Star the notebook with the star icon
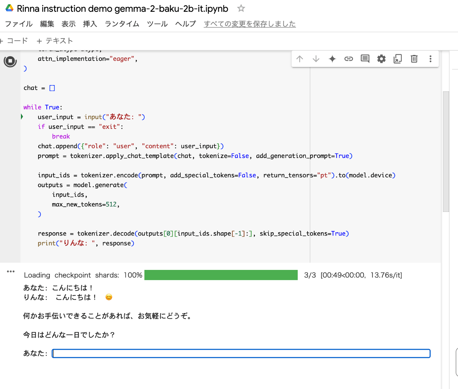Screen dimensions: 458x389 (241, 8)
